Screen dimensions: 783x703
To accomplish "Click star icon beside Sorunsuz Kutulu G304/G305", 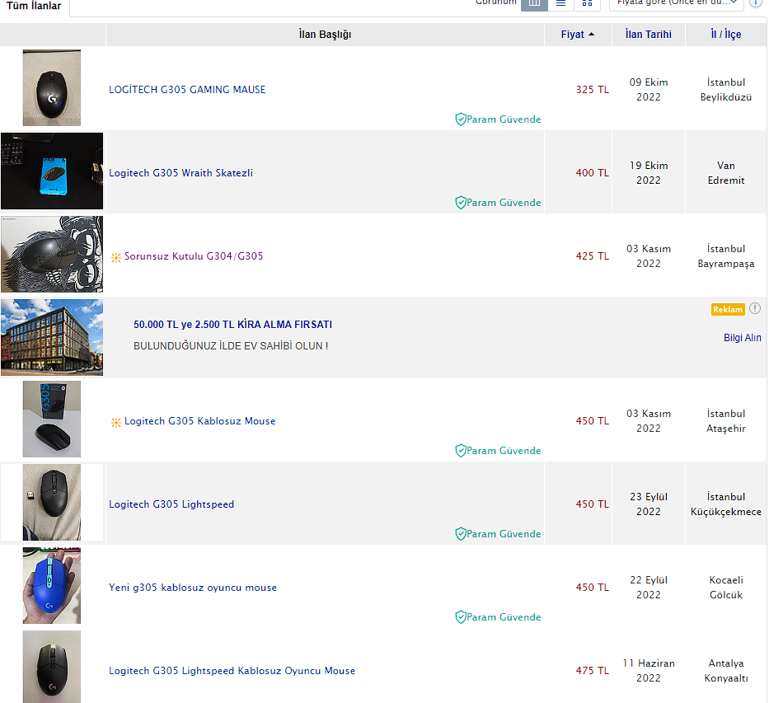I will (116, 258).
